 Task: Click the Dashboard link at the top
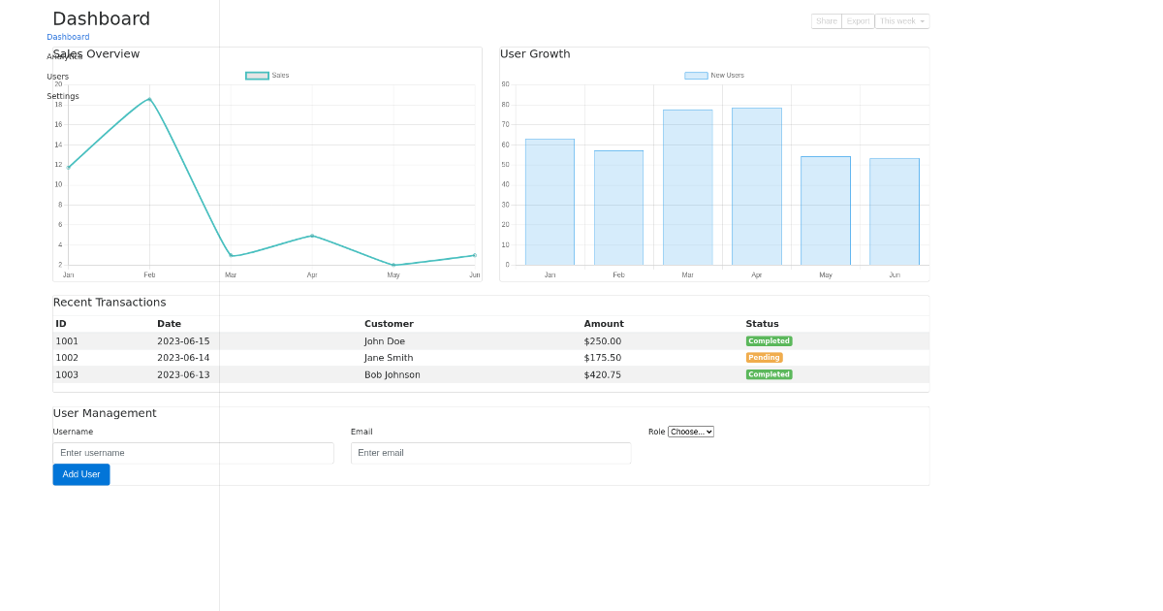pyautogui.click(x=68, y=37)
